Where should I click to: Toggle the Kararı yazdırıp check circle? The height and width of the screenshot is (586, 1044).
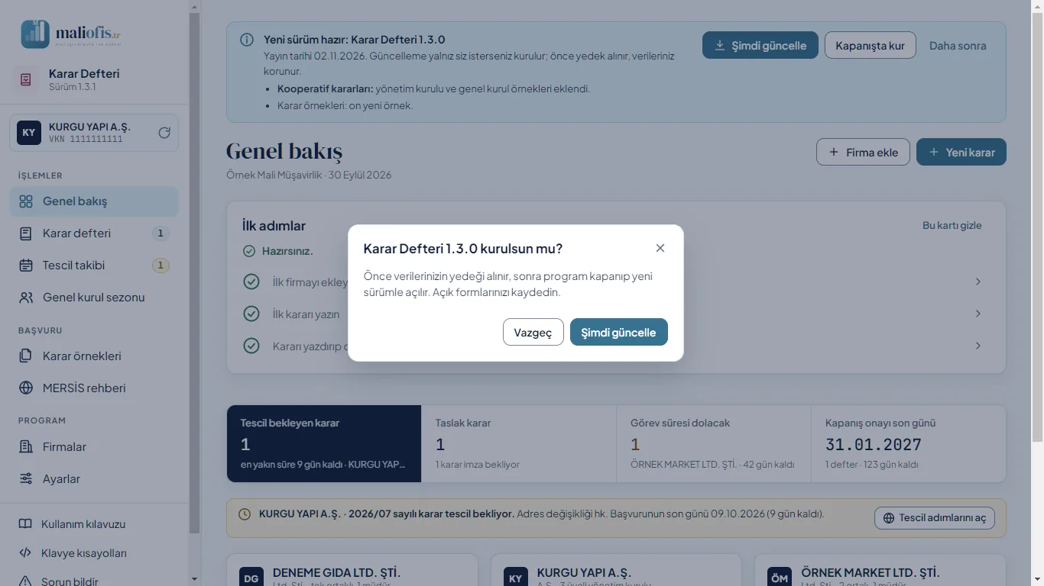(x=251, y=346)
